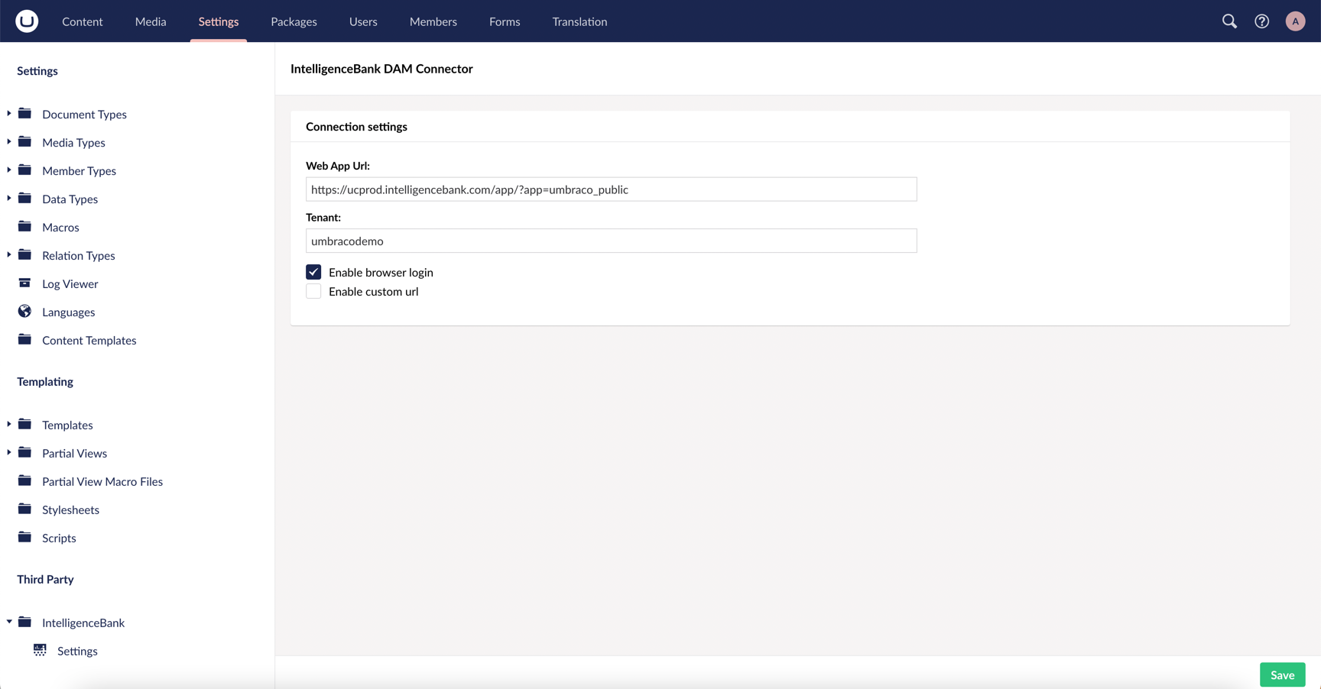The height and width of the screenshot is (689, 1321).
Task: Open the Languages page
Action: (x=69, y=312)
